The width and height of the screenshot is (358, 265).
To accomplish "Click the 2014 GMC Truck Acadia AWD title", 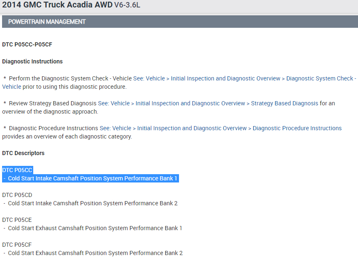I will [57, 6].
